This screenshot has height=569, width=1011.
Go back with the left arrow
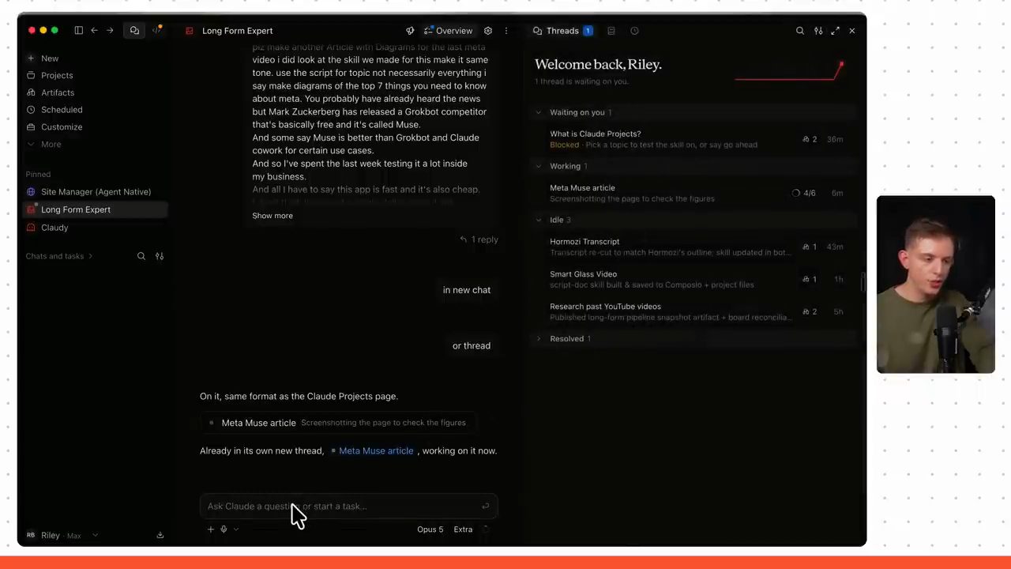(94, 31)
